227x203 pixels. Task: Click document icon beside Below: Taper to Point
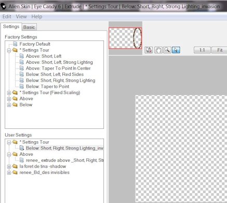[x=22, y=86]
